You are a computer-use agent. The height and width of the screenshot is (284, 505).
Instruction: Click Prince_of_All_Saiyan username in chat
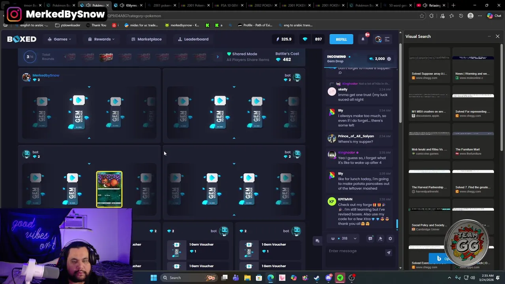click(x=356, y=136)
